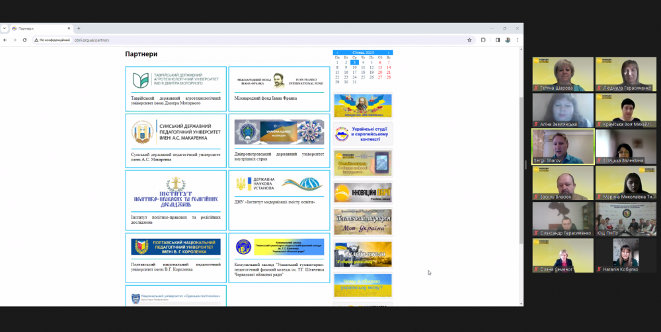Click the profile avatar in browser toolbar
661x332 pixels.
506,40
